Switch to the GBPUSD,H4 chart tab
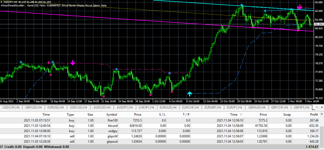Viewport: 324px width, 150px height. click(x=33, y=108)
